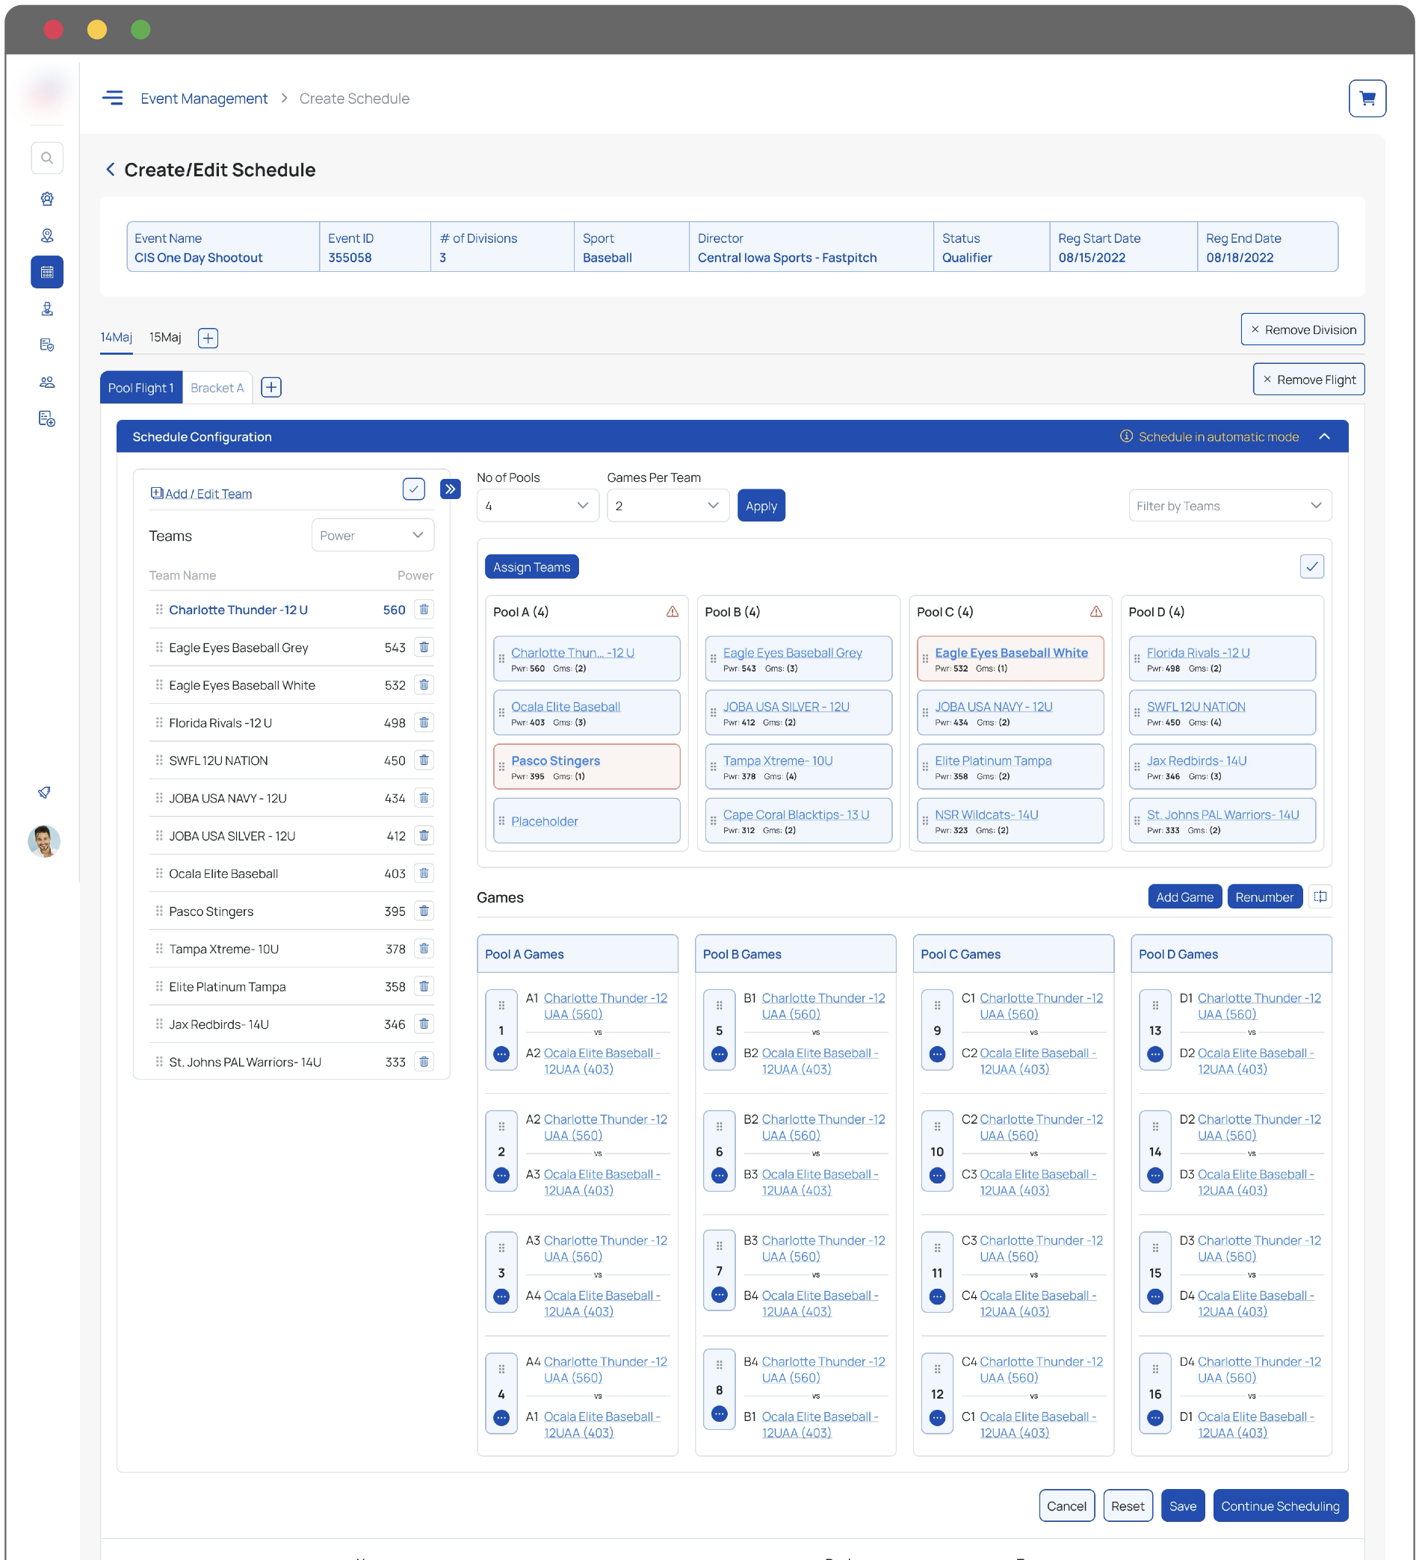The height and width of the screenshot is (1560, 1419).
Task: Add a new flight tab plus icon
Action: 270,387
